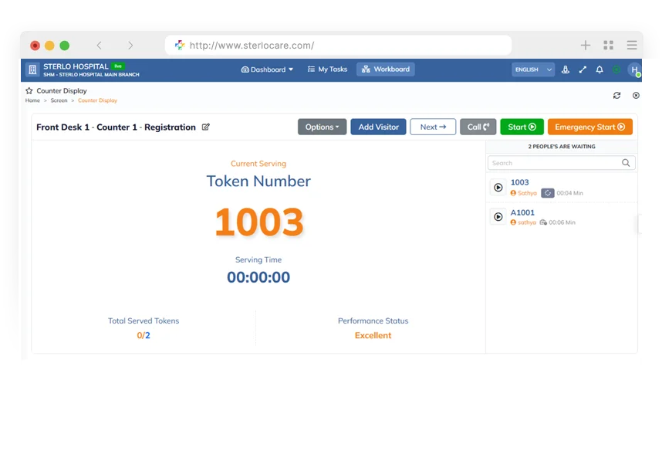Screen dimensions: 662x468
Task: Toggle fullscreen with the expand arrows icon
Action: coord(583,70)
